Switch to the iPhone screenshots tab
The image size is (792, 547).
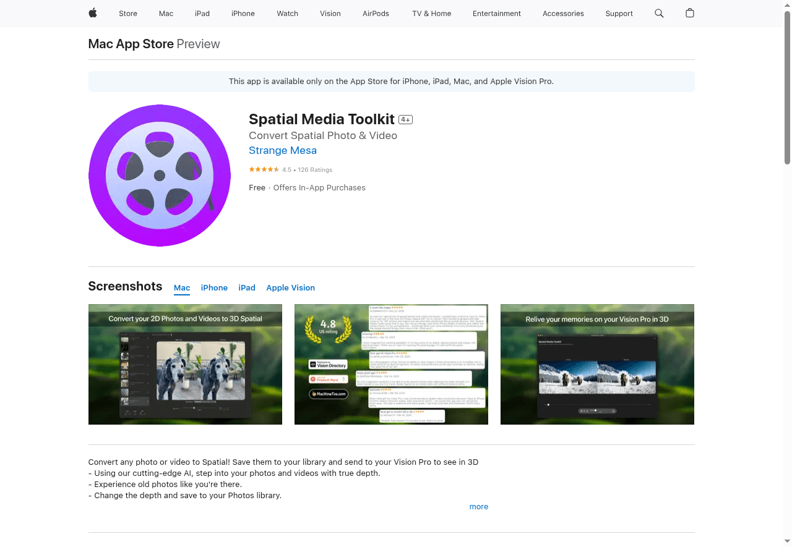[214, 287]
